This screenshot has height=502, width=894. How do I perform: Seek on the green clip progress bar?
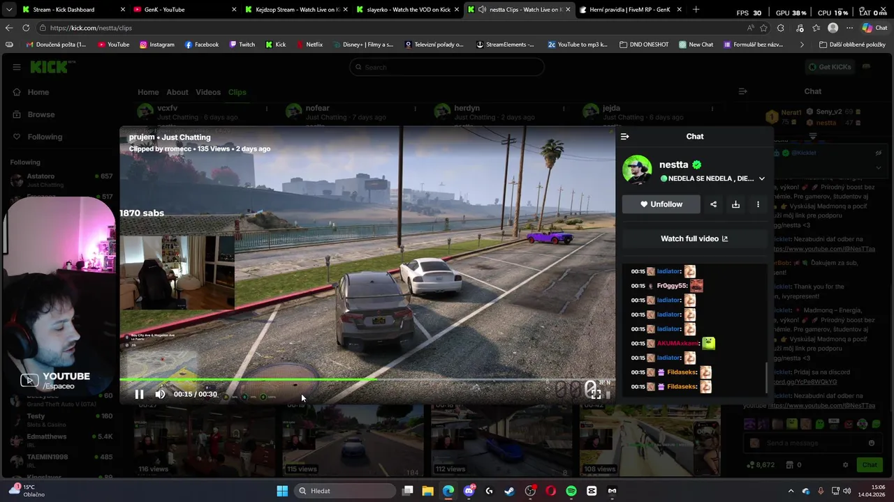(367, 380)
